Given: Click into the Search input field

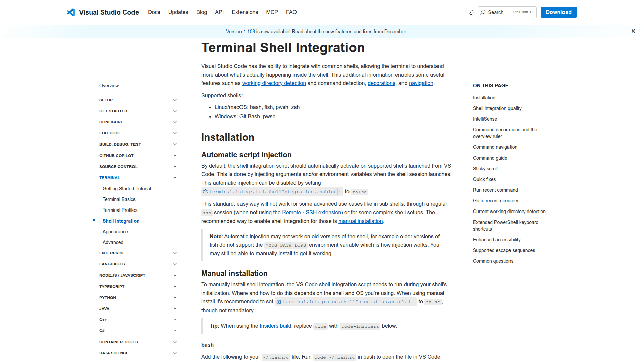Looking at the screenshot, I should (x=500, y=12).
